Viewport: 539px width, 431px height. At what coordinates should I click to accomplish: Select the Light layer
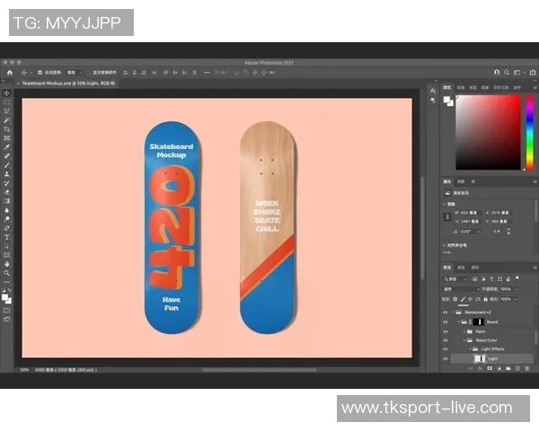494,358
